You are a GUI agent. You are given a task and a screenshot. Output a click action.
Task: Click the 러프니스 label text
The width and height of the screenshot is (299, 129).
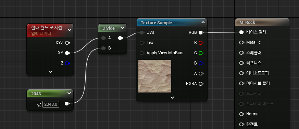click(x=254, y=63)
